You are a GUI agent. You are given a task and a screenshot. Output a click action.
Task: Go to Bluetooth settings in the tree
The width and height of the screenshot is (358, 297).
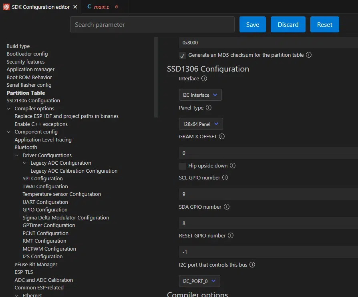coord(26,147)
